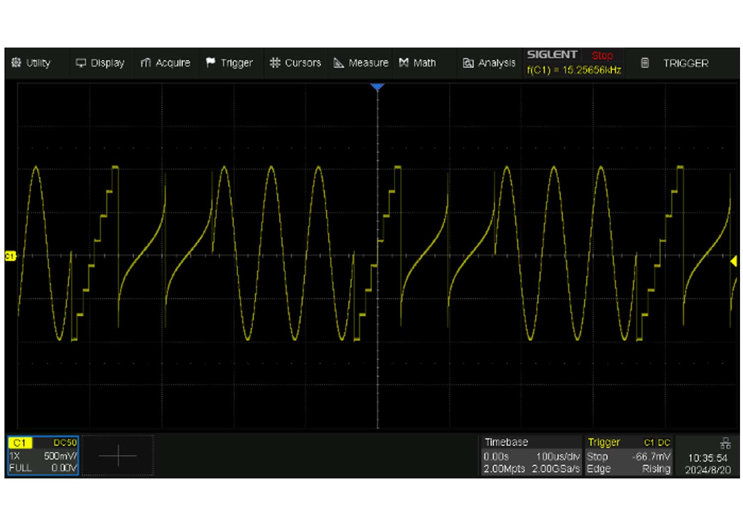Image resolution: width=743 pixels, height=525 pixels.
Task: Toggle the DC50 coupling setting
Action: tap(65, 443)
